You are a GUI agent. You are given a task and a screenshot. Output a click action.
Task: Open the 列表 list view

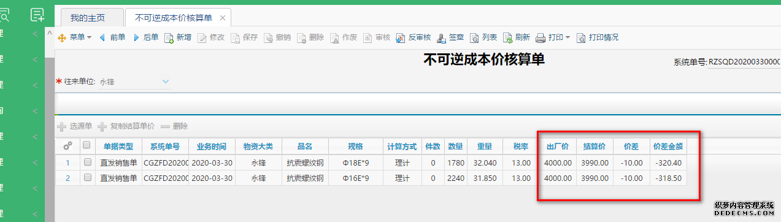pos(483,37)
